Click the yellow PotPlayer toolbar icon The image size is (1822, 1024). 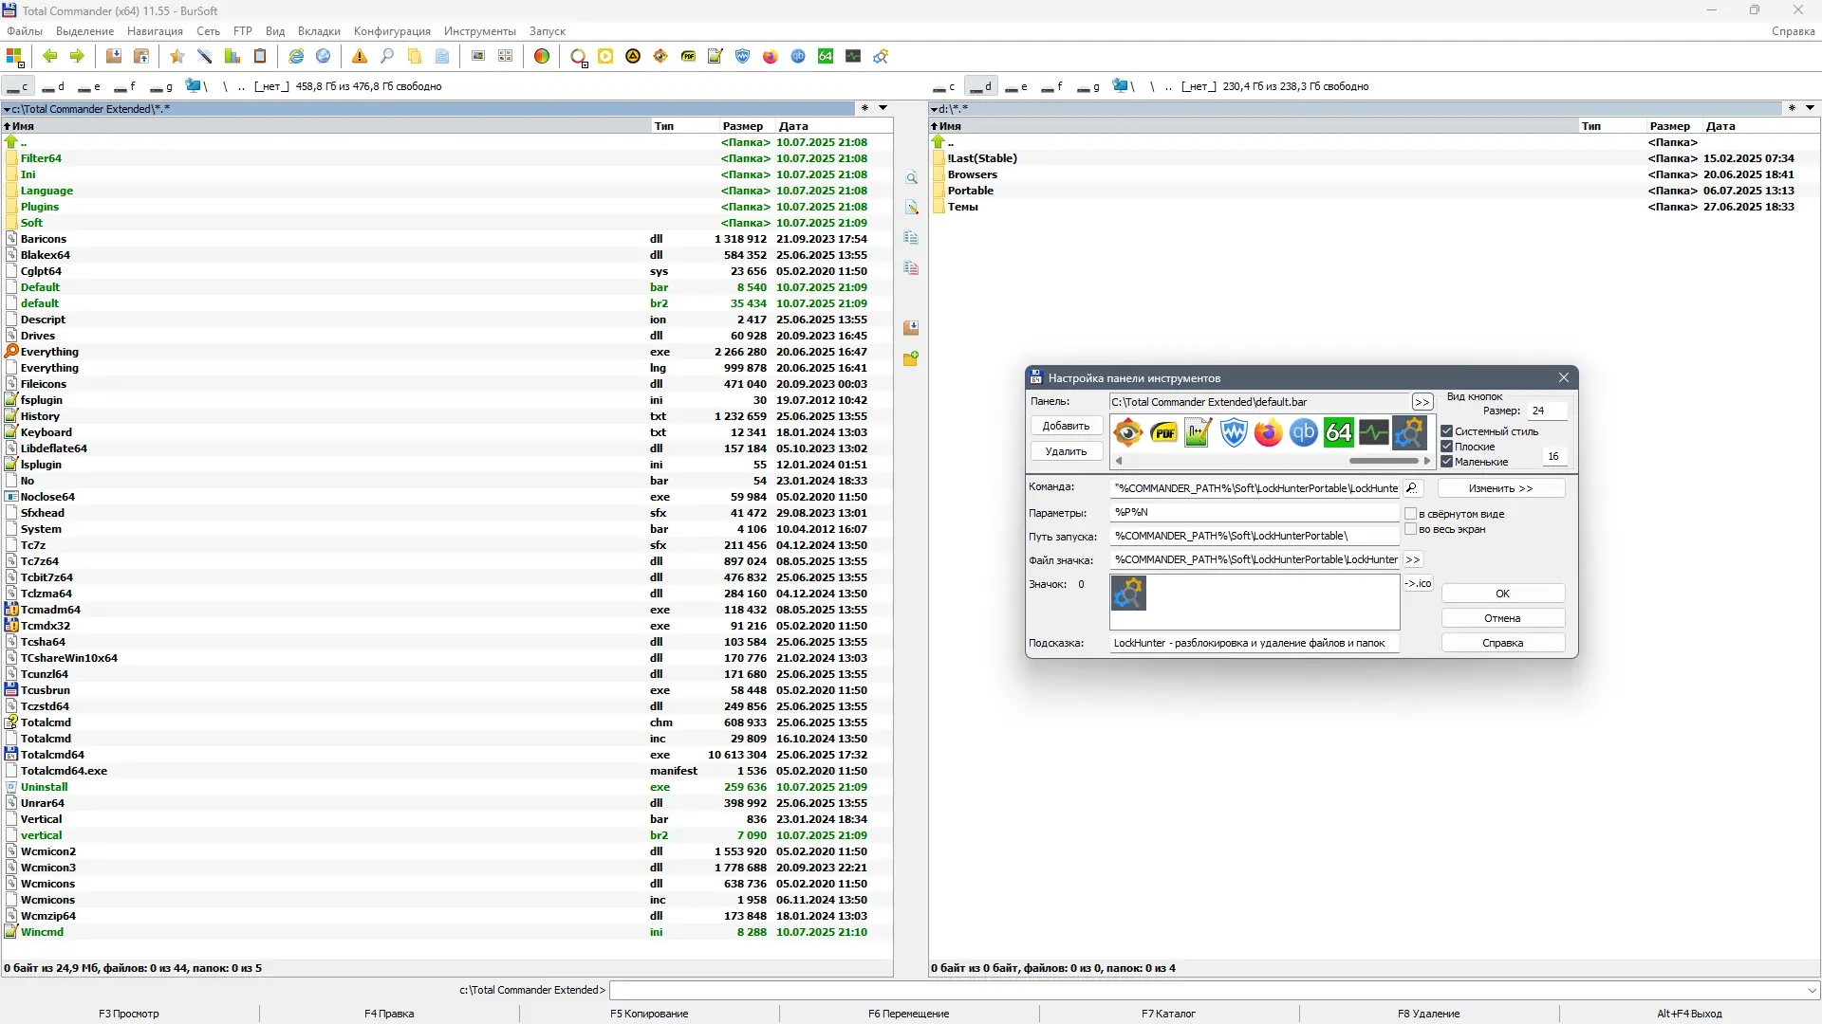click(x=605, y=56)
